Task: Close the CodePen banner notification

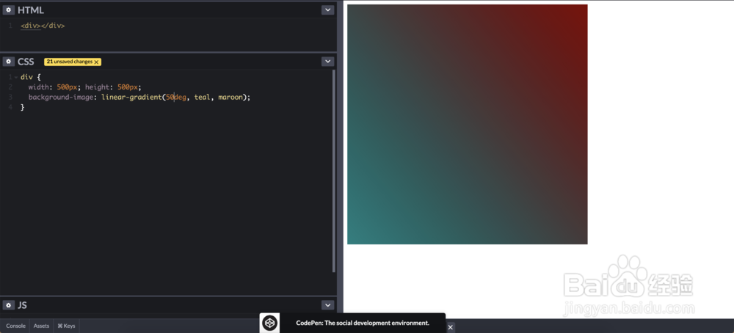Action: (451, 327)
